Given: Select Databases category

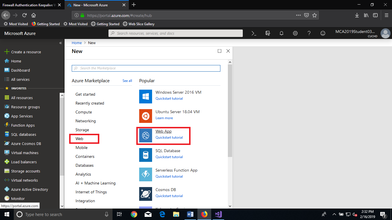Looking at the screenshot, I should point(84,165).
